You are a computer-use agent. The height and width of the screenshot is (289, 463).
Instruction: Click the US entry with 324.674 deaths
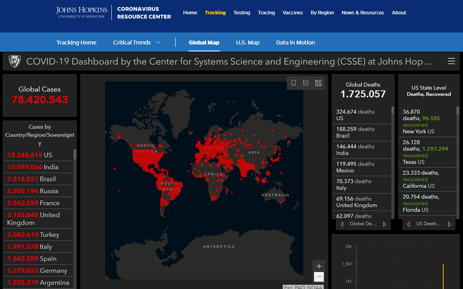(x=362, y=115)
